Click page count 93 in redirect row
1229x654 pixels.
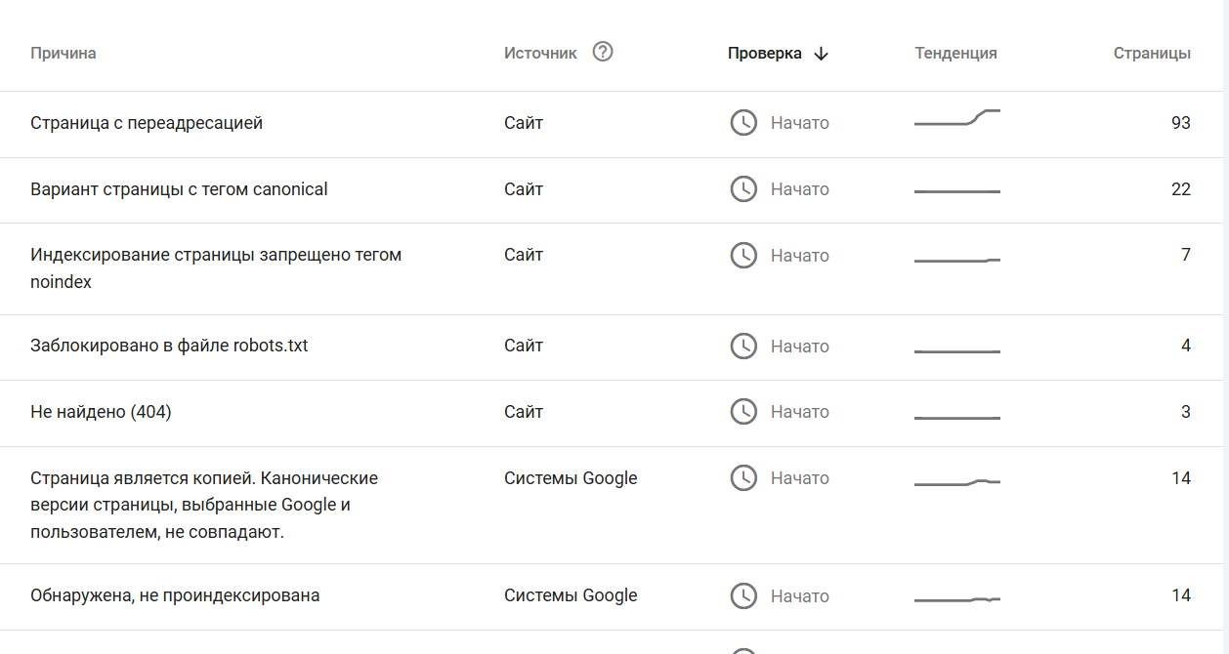click(x=1180, y=124)
